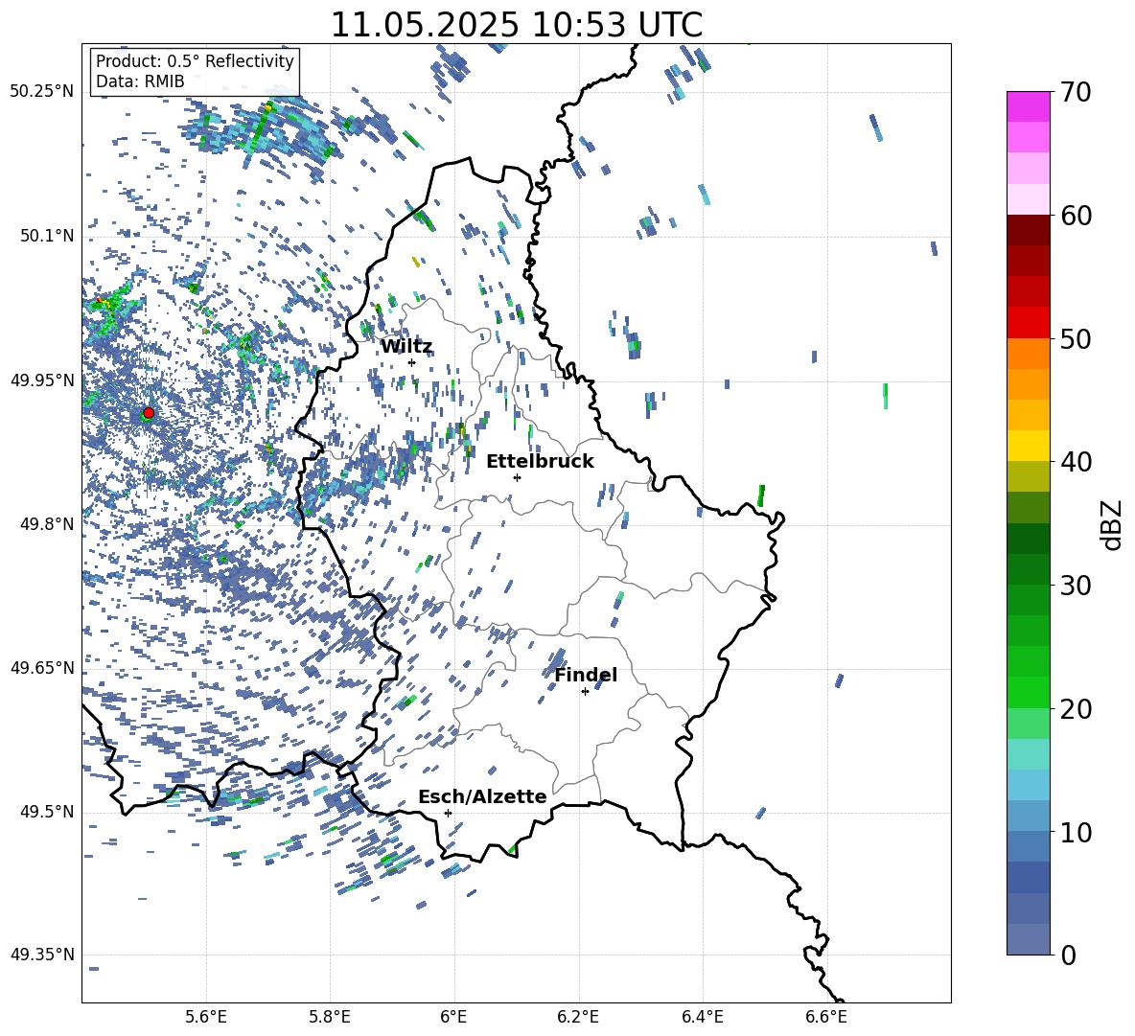The image size is (1135, 1036).
Task: Click the magenta top colorbar segment
Action: (1028, 106)
